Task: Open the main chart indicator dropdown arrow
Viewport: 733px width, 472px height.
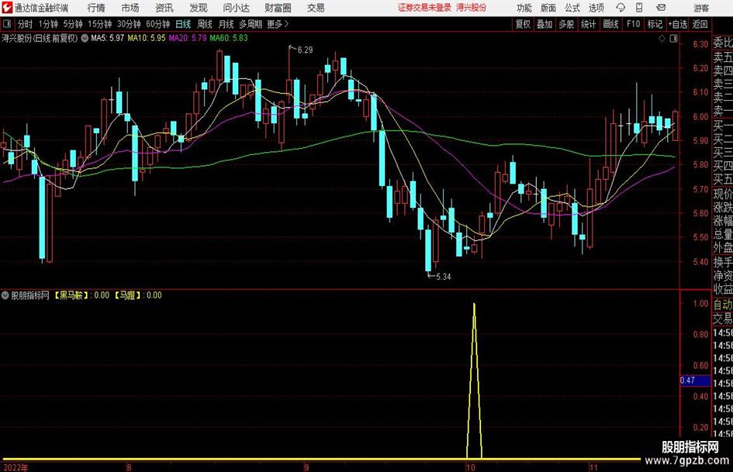Action: tap(85, 38)
